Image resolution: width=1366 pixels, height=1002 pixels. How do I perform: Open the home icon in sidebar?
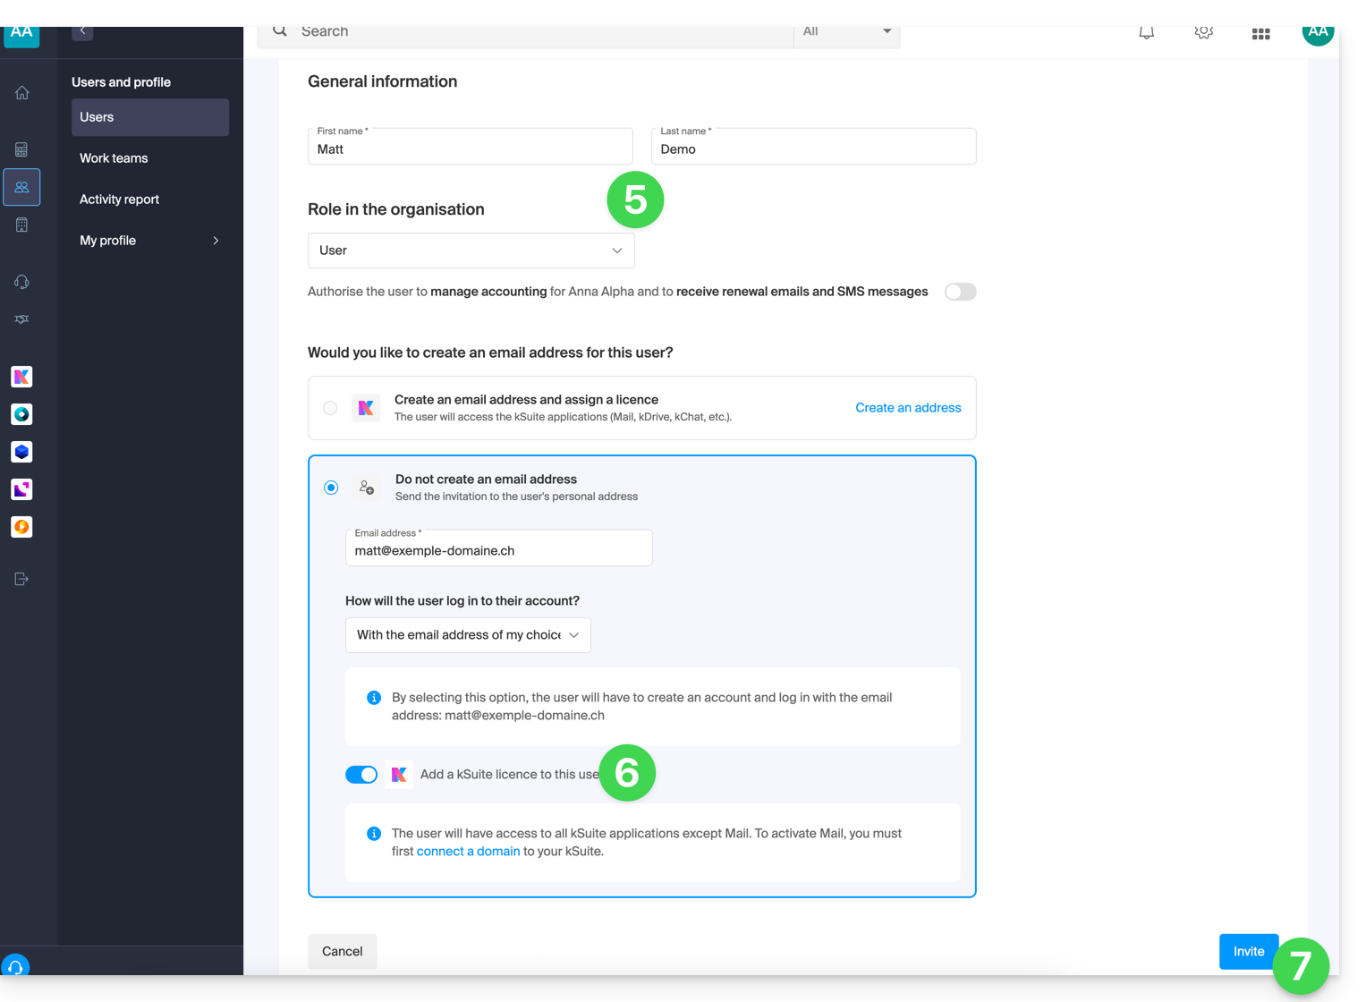tap(21, 93)
